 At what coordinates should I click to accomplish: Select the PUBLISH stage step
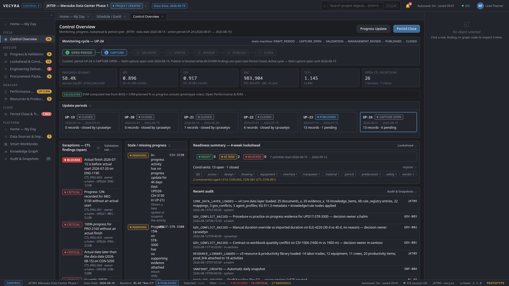point(236,53)
